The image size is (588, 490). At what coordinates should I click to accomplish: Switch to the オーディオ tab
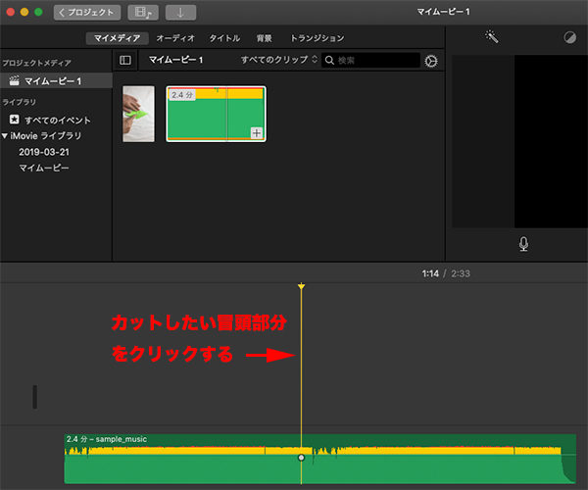176,38
